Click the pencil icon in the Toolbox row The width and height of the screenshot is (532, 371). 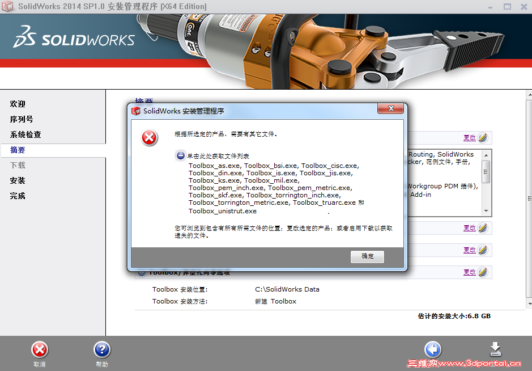click(x=483, y=272)
